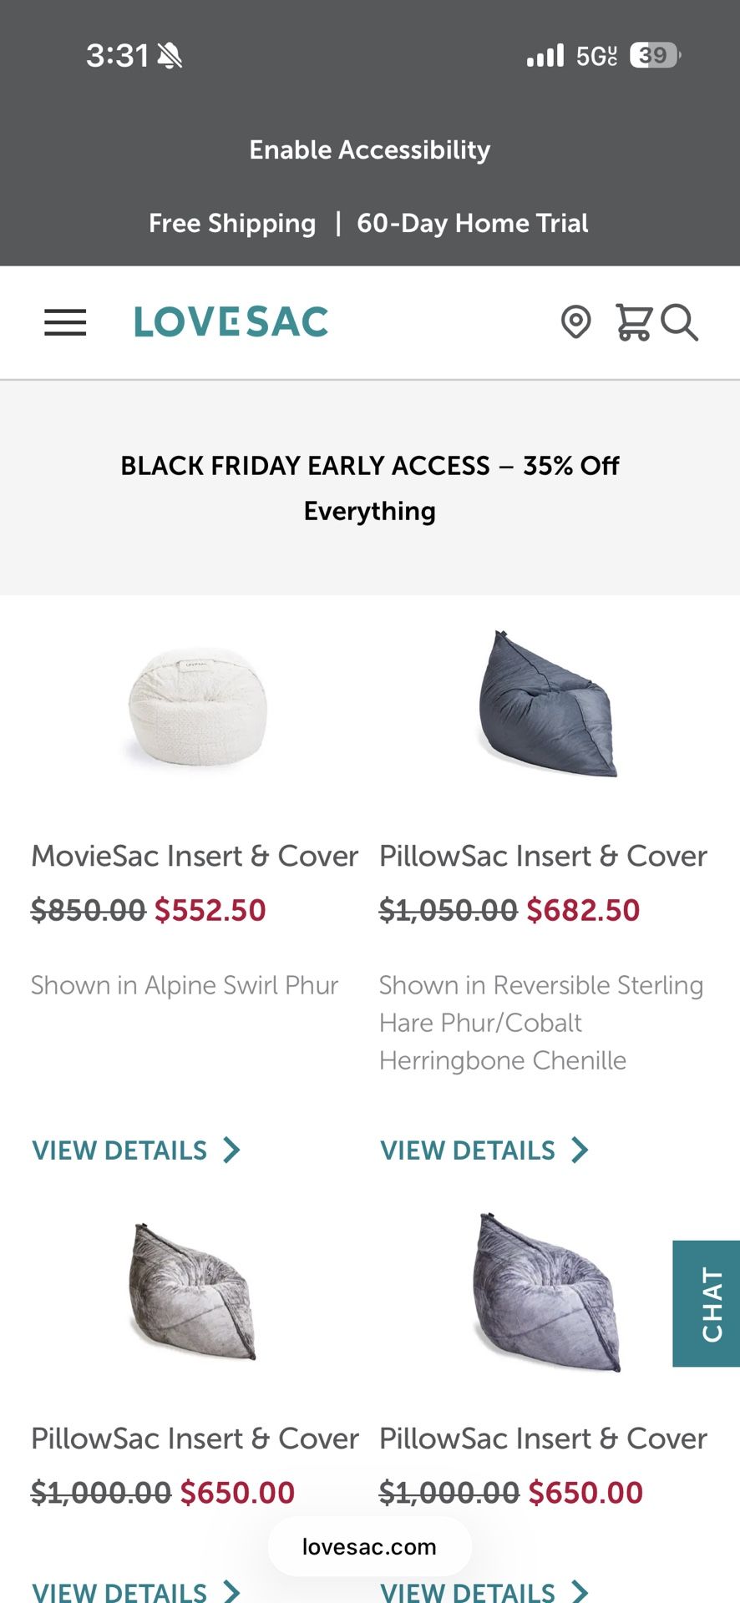Screen dimensions: 740x1603
Task: Tap the silent mode bell icon
Action: pos(170,56)
